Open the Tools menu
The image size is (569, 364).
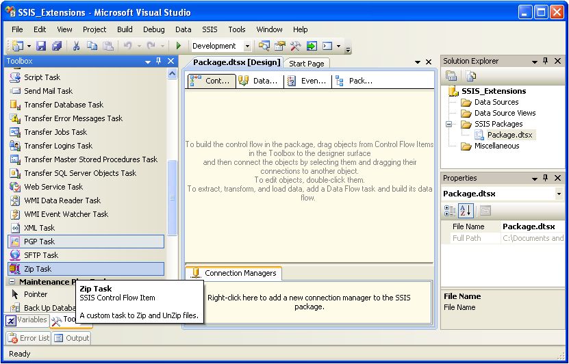click(x=237, y=29)
